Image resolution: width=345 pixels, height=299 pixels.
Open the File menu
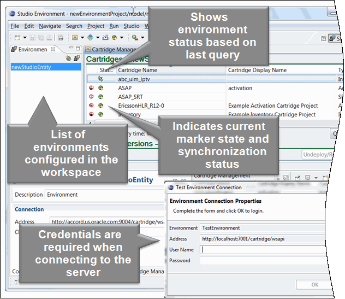point(15,26)
